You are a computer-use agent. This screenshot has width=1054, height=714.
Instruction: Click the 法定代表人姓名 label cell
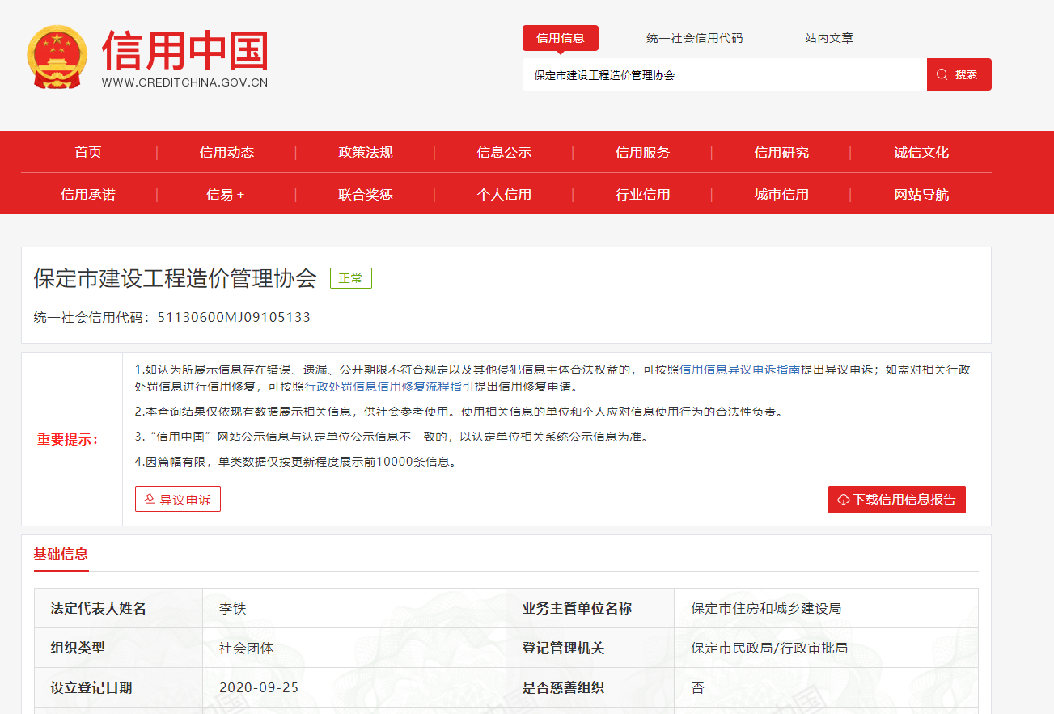119,608
